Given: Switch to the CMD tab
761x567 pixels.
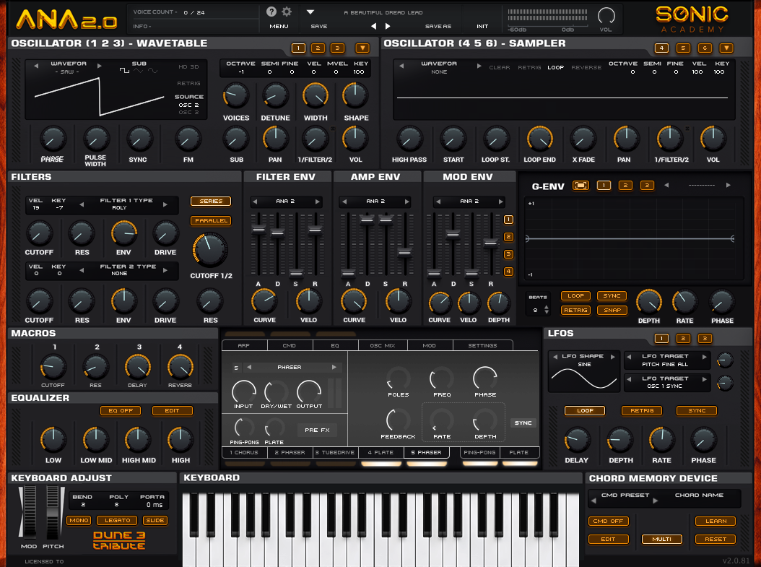Looking at the screenshot, I should pos(290,346).
